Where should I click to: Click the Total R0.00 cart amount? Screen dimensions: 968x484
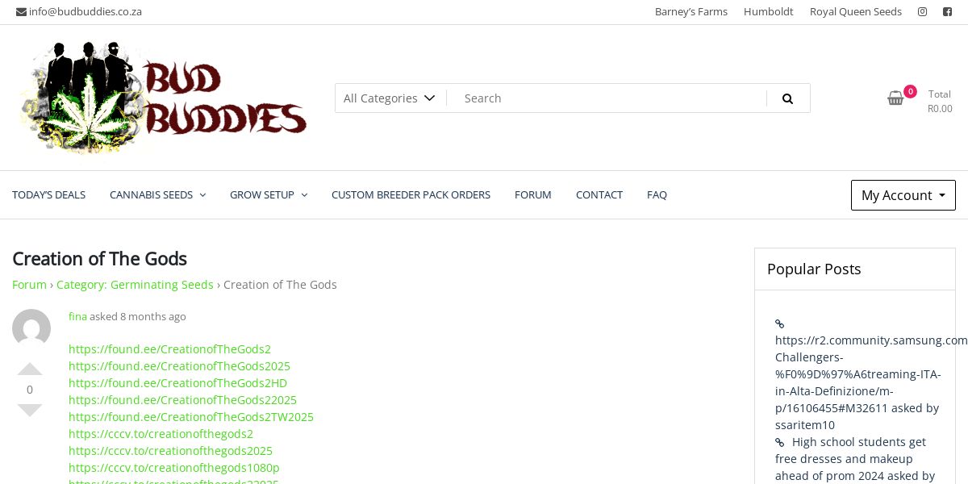940,102
